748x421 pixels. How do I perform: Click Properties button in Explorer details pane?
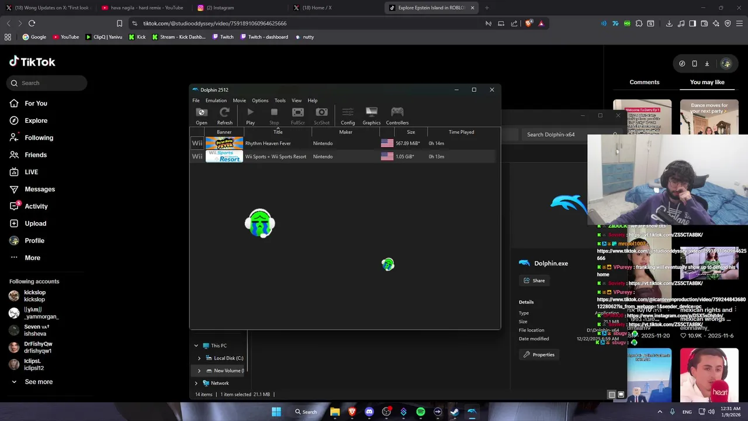pyautogui.click(x=539, y=354)
